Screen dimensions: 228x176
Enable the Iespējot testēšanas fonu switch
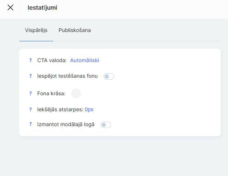(x=108, y=77)
